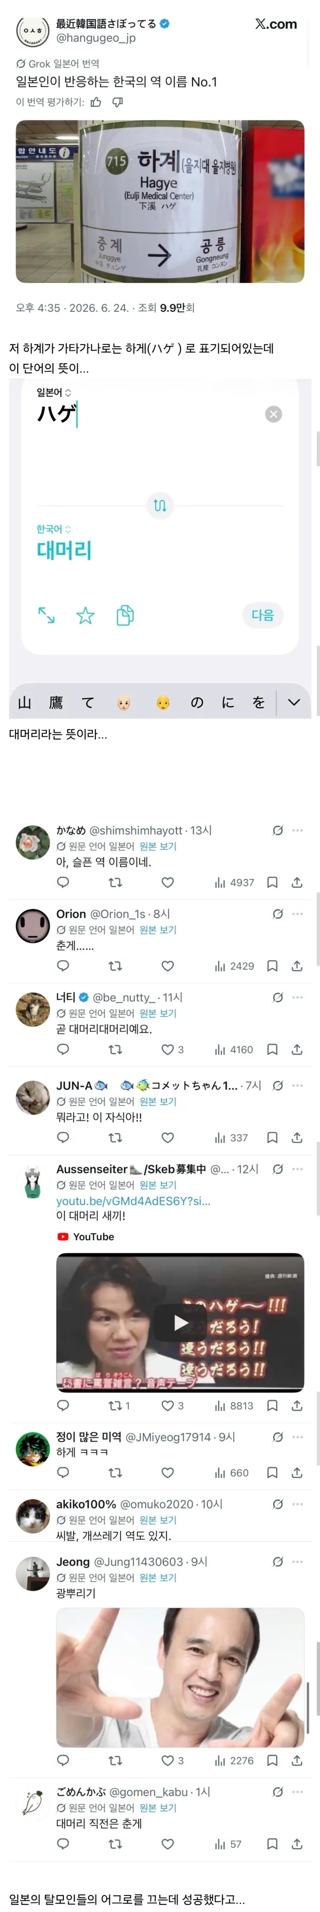The height and width of the screenshot is (1912, 320).
Task: Open the 한국어 target language selector
Action: coord(54,529)
